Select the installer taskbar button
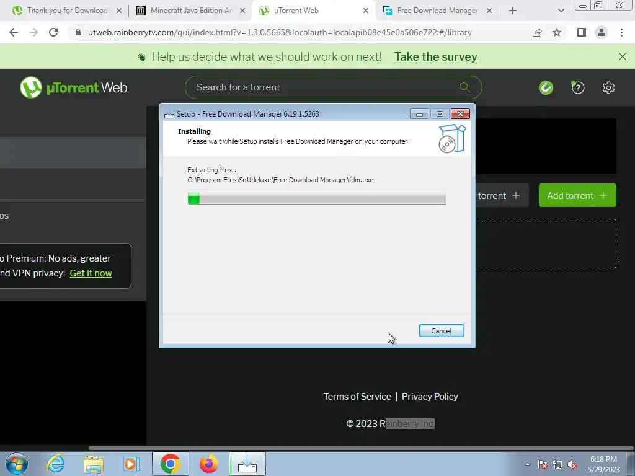Image resolution: width=635 pixels, height=476 pixels. [247, 464]
